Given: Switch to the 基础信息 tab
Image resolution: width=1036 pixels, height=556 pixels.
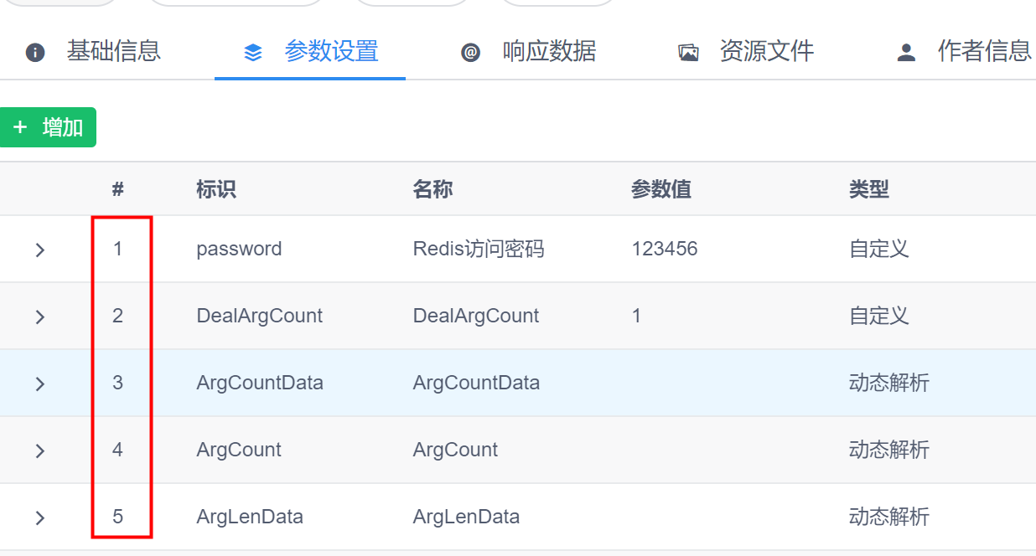Looking at the screenshot, I should coord(113,52).
